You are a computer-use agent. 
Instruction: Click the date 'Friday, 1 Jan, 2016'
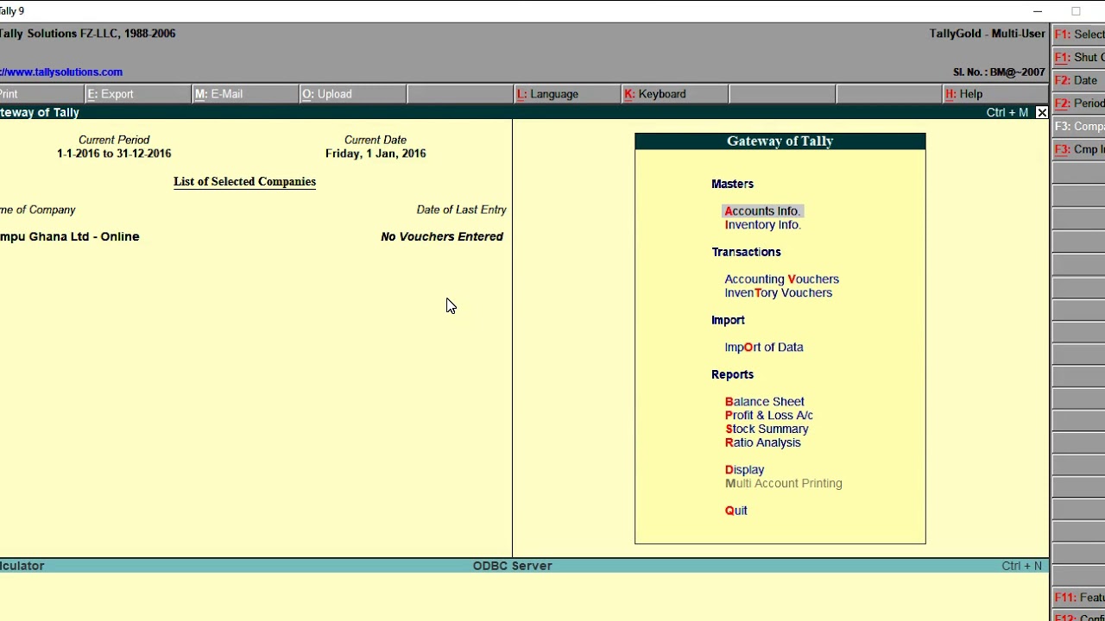[x=376, y=154]
